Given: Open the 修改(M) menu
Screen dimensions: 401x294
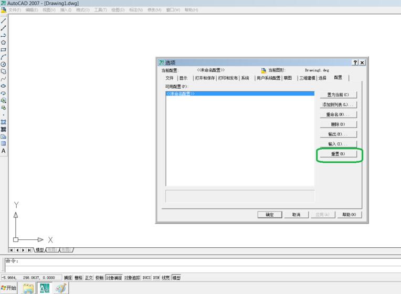Looking at the screenshot, I should 154,10.
